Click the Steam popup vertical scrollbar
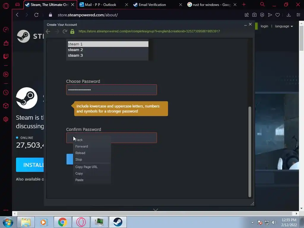Screen dimensions: 304x228 click(250, 152)
